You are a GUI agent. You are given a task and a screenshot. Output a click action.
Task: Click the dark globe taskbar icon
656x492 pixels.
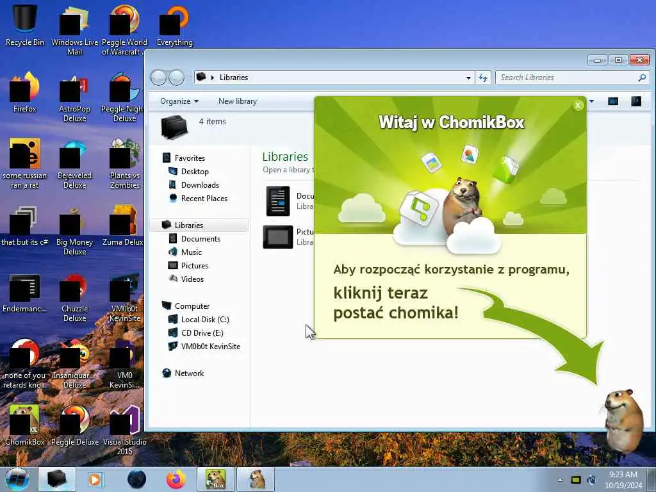point(136,479)
